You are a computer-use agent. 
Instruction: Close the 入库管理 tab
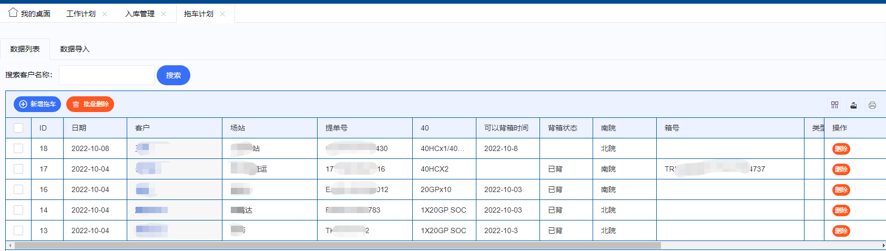(x=164, y=14)
